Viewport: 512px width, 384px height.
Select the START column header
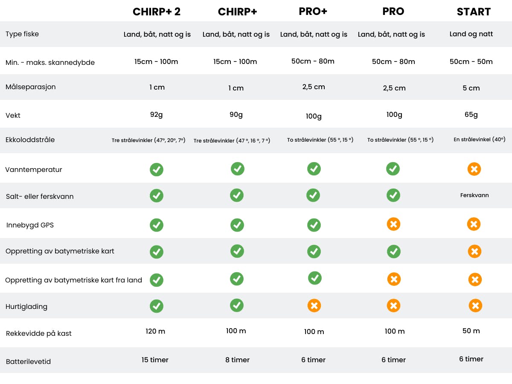[x=474, y=12]
